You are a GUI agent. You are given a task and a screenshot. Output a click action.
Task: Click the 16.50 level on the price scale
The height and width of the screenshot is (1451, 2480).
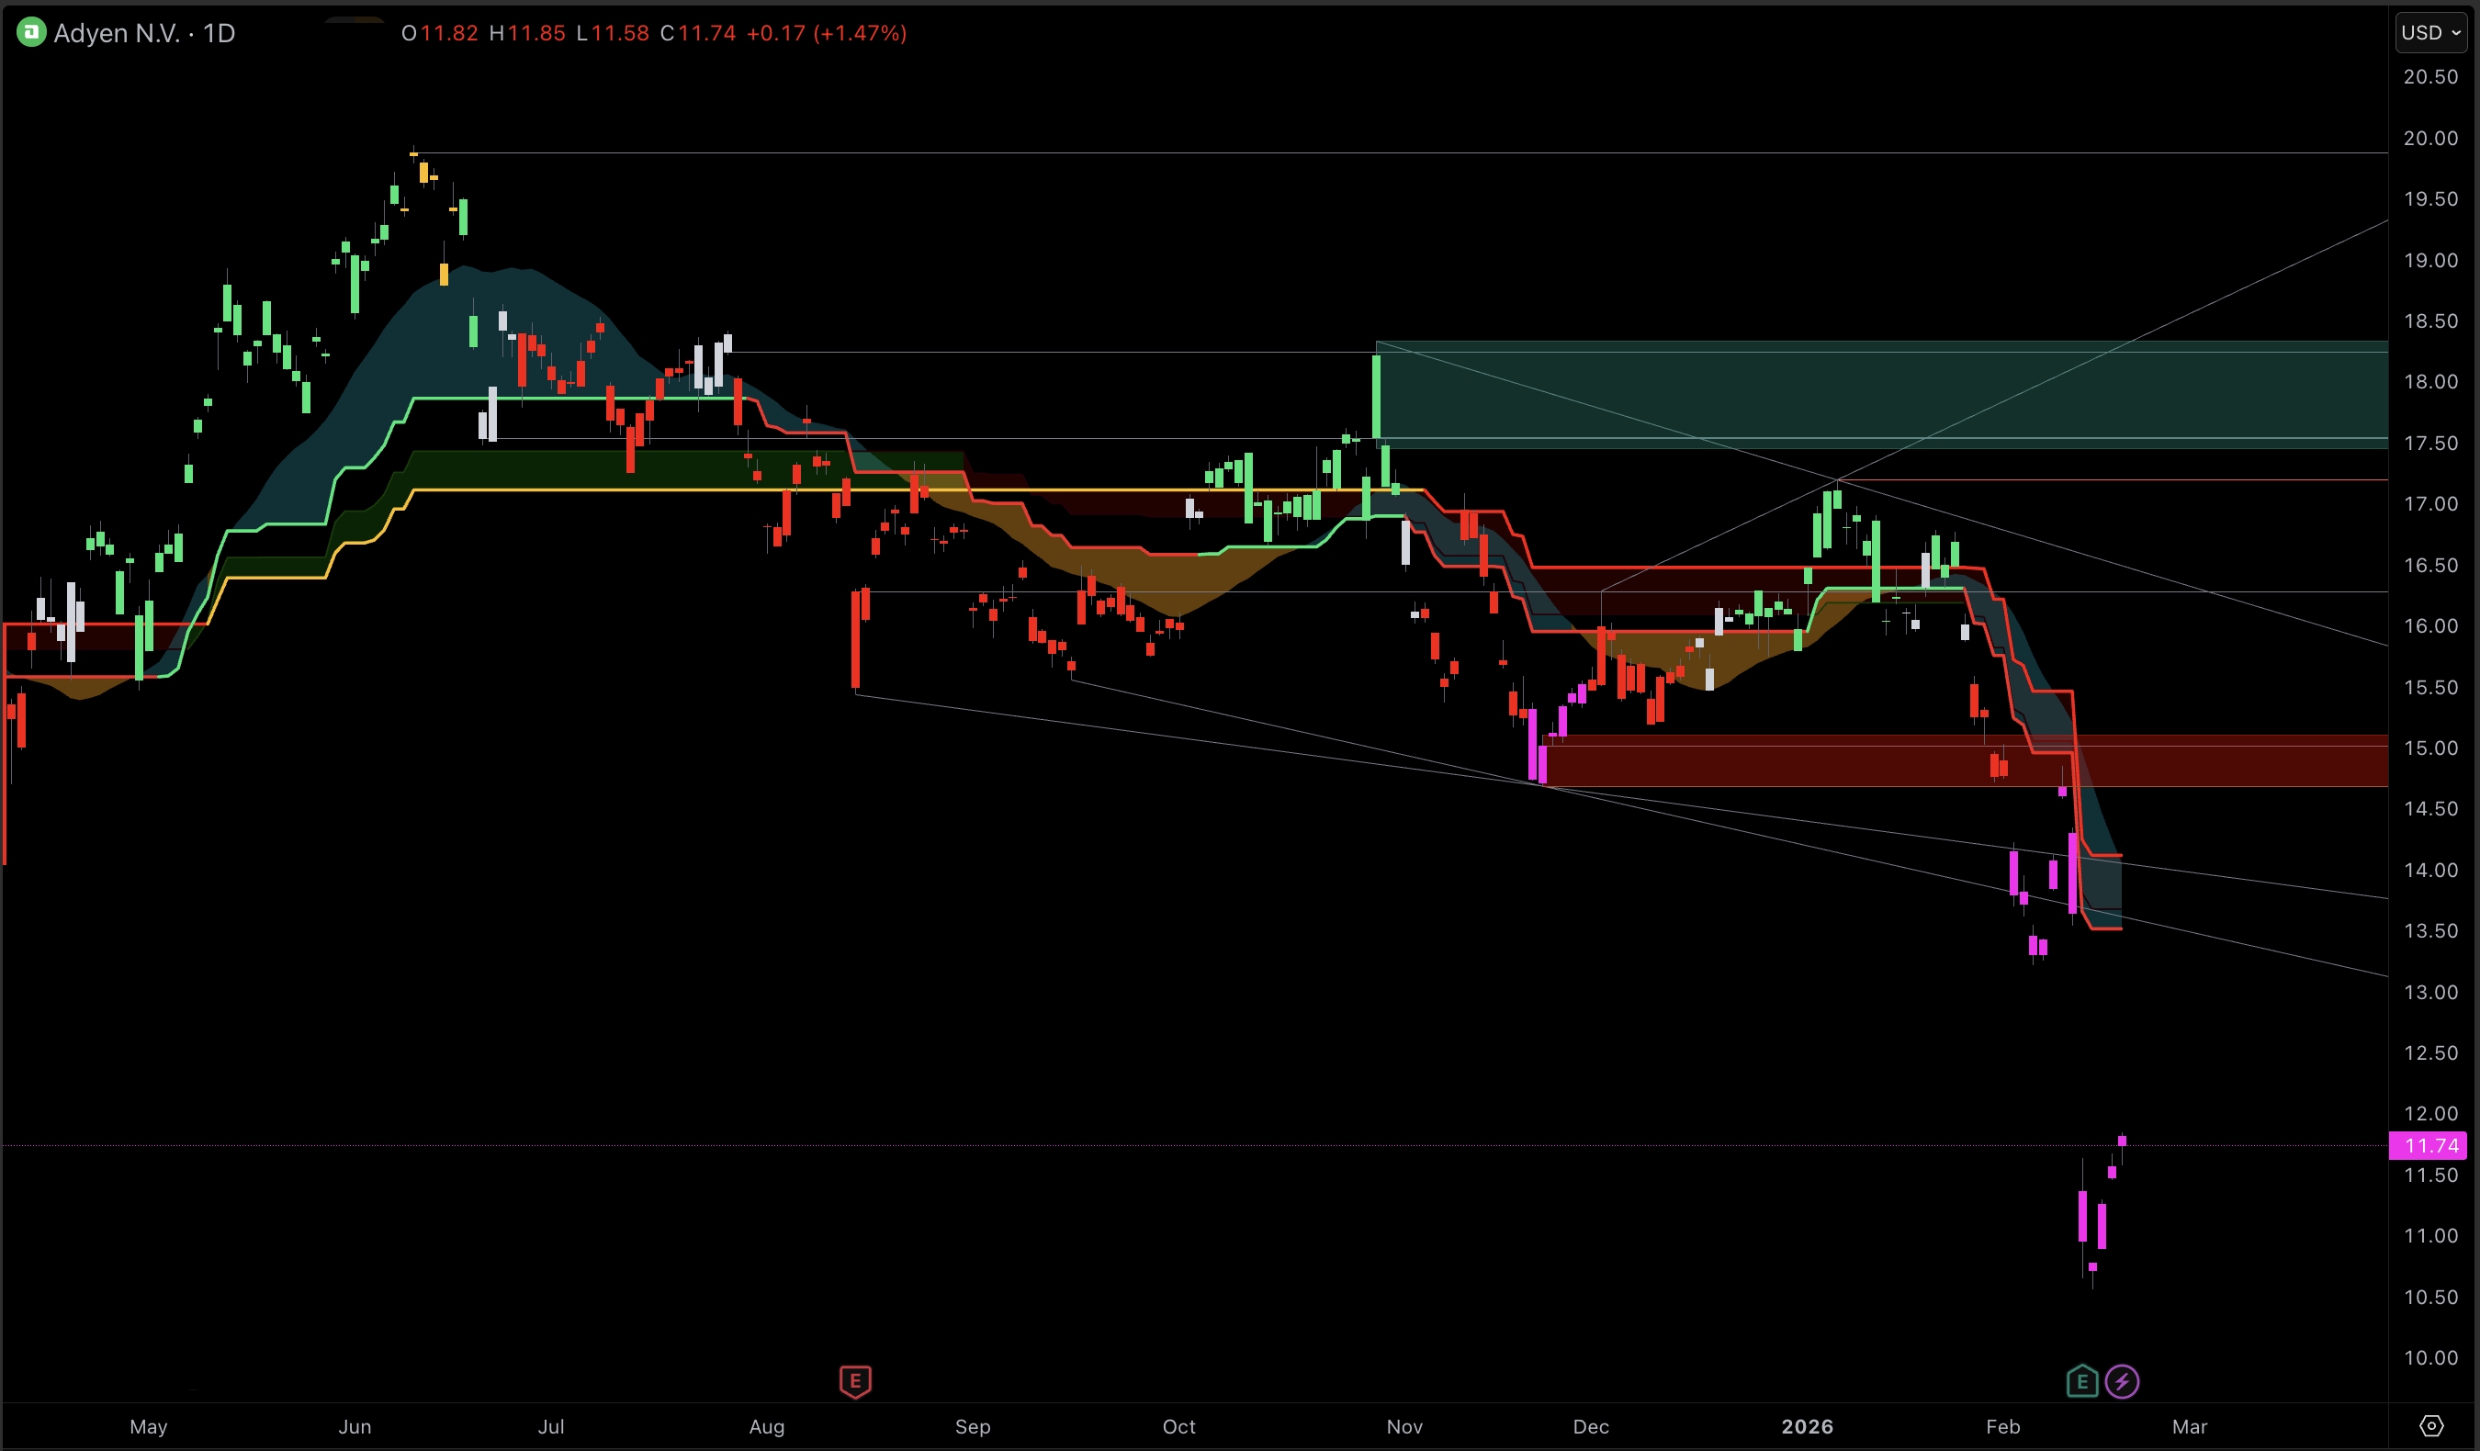click(x=2432, y=565)
